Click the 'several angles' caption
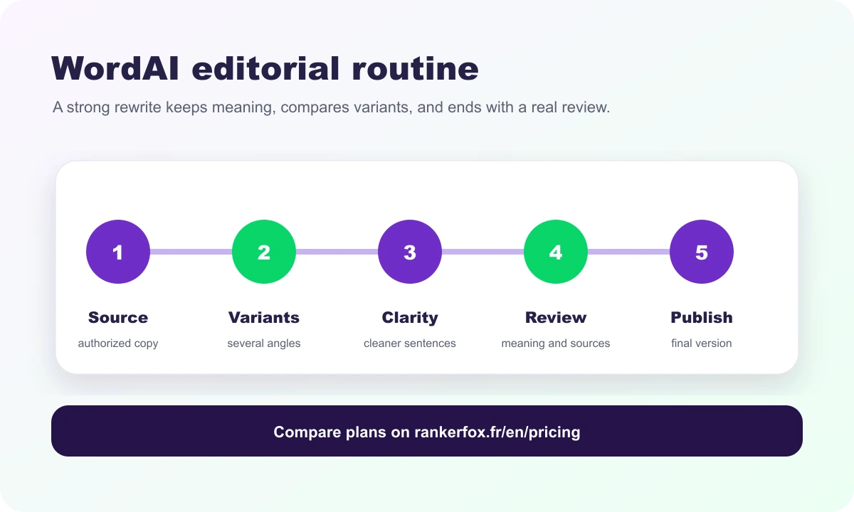 [264, 343]
